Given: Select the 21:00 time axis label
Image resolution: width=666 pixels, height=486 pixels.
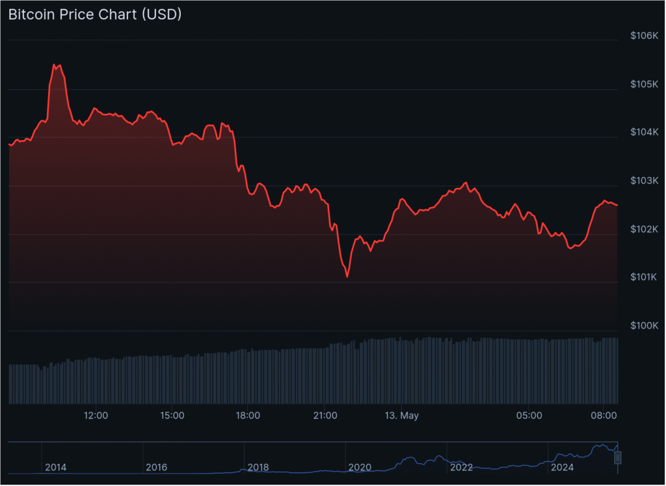Looking at the screenshot, I should (x=325, y=416).
